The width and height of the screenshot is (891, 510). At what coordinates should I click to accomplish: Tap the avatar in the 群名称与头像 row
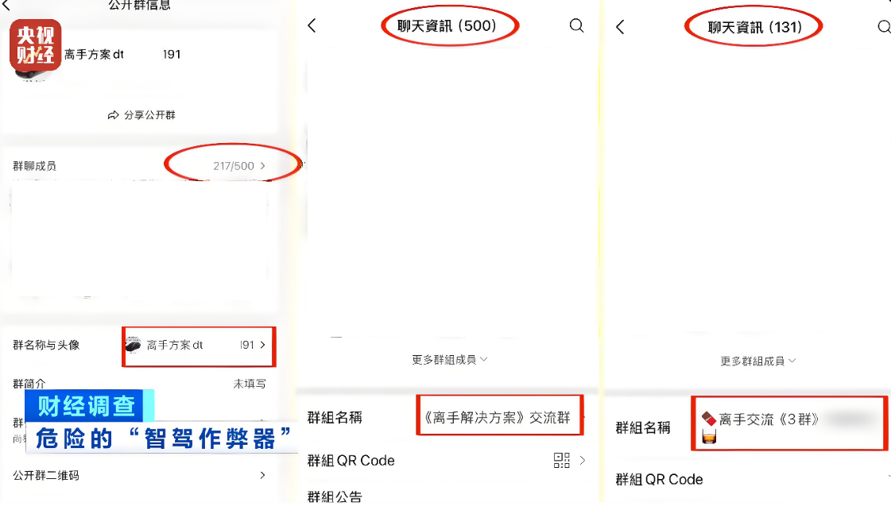point(134,345)
